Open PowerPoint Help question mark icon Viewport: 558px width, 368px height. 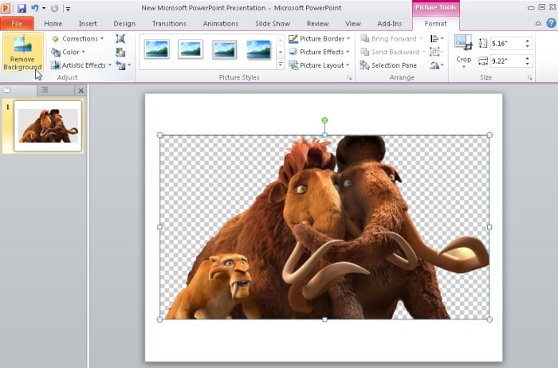551,23
